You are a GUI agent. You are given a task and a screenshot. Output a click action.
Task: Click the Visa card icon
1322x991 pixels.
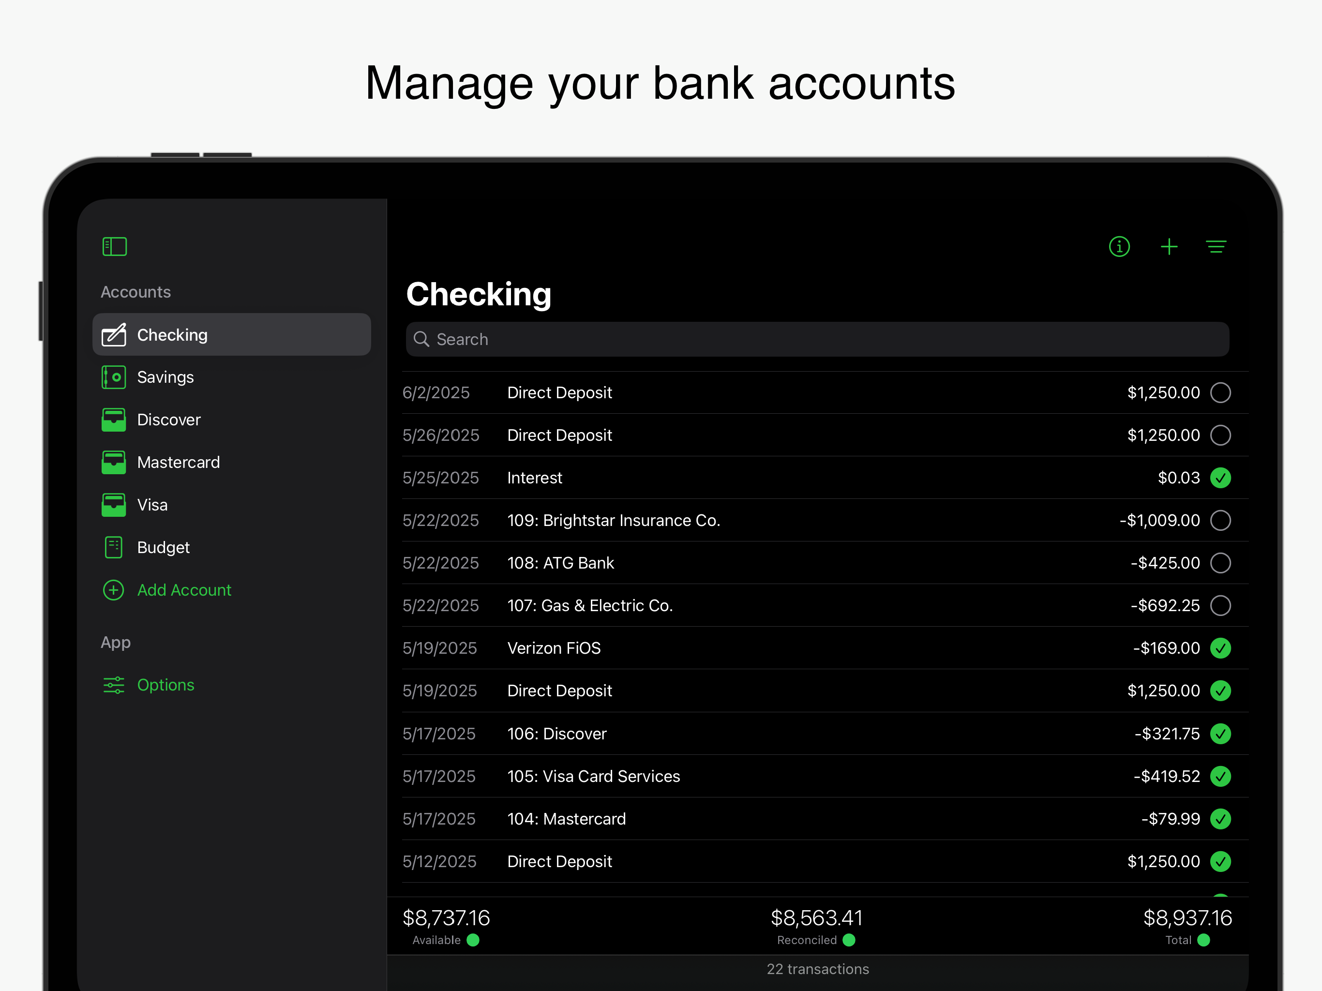coord(114,505)
